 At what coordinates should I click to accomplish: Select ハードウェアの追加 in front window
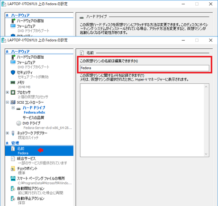pos(30,57)
